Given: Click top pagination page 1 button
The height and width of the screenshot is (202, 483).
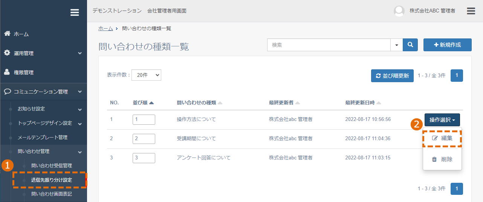Looking at the screenshot, I should 457,75.
